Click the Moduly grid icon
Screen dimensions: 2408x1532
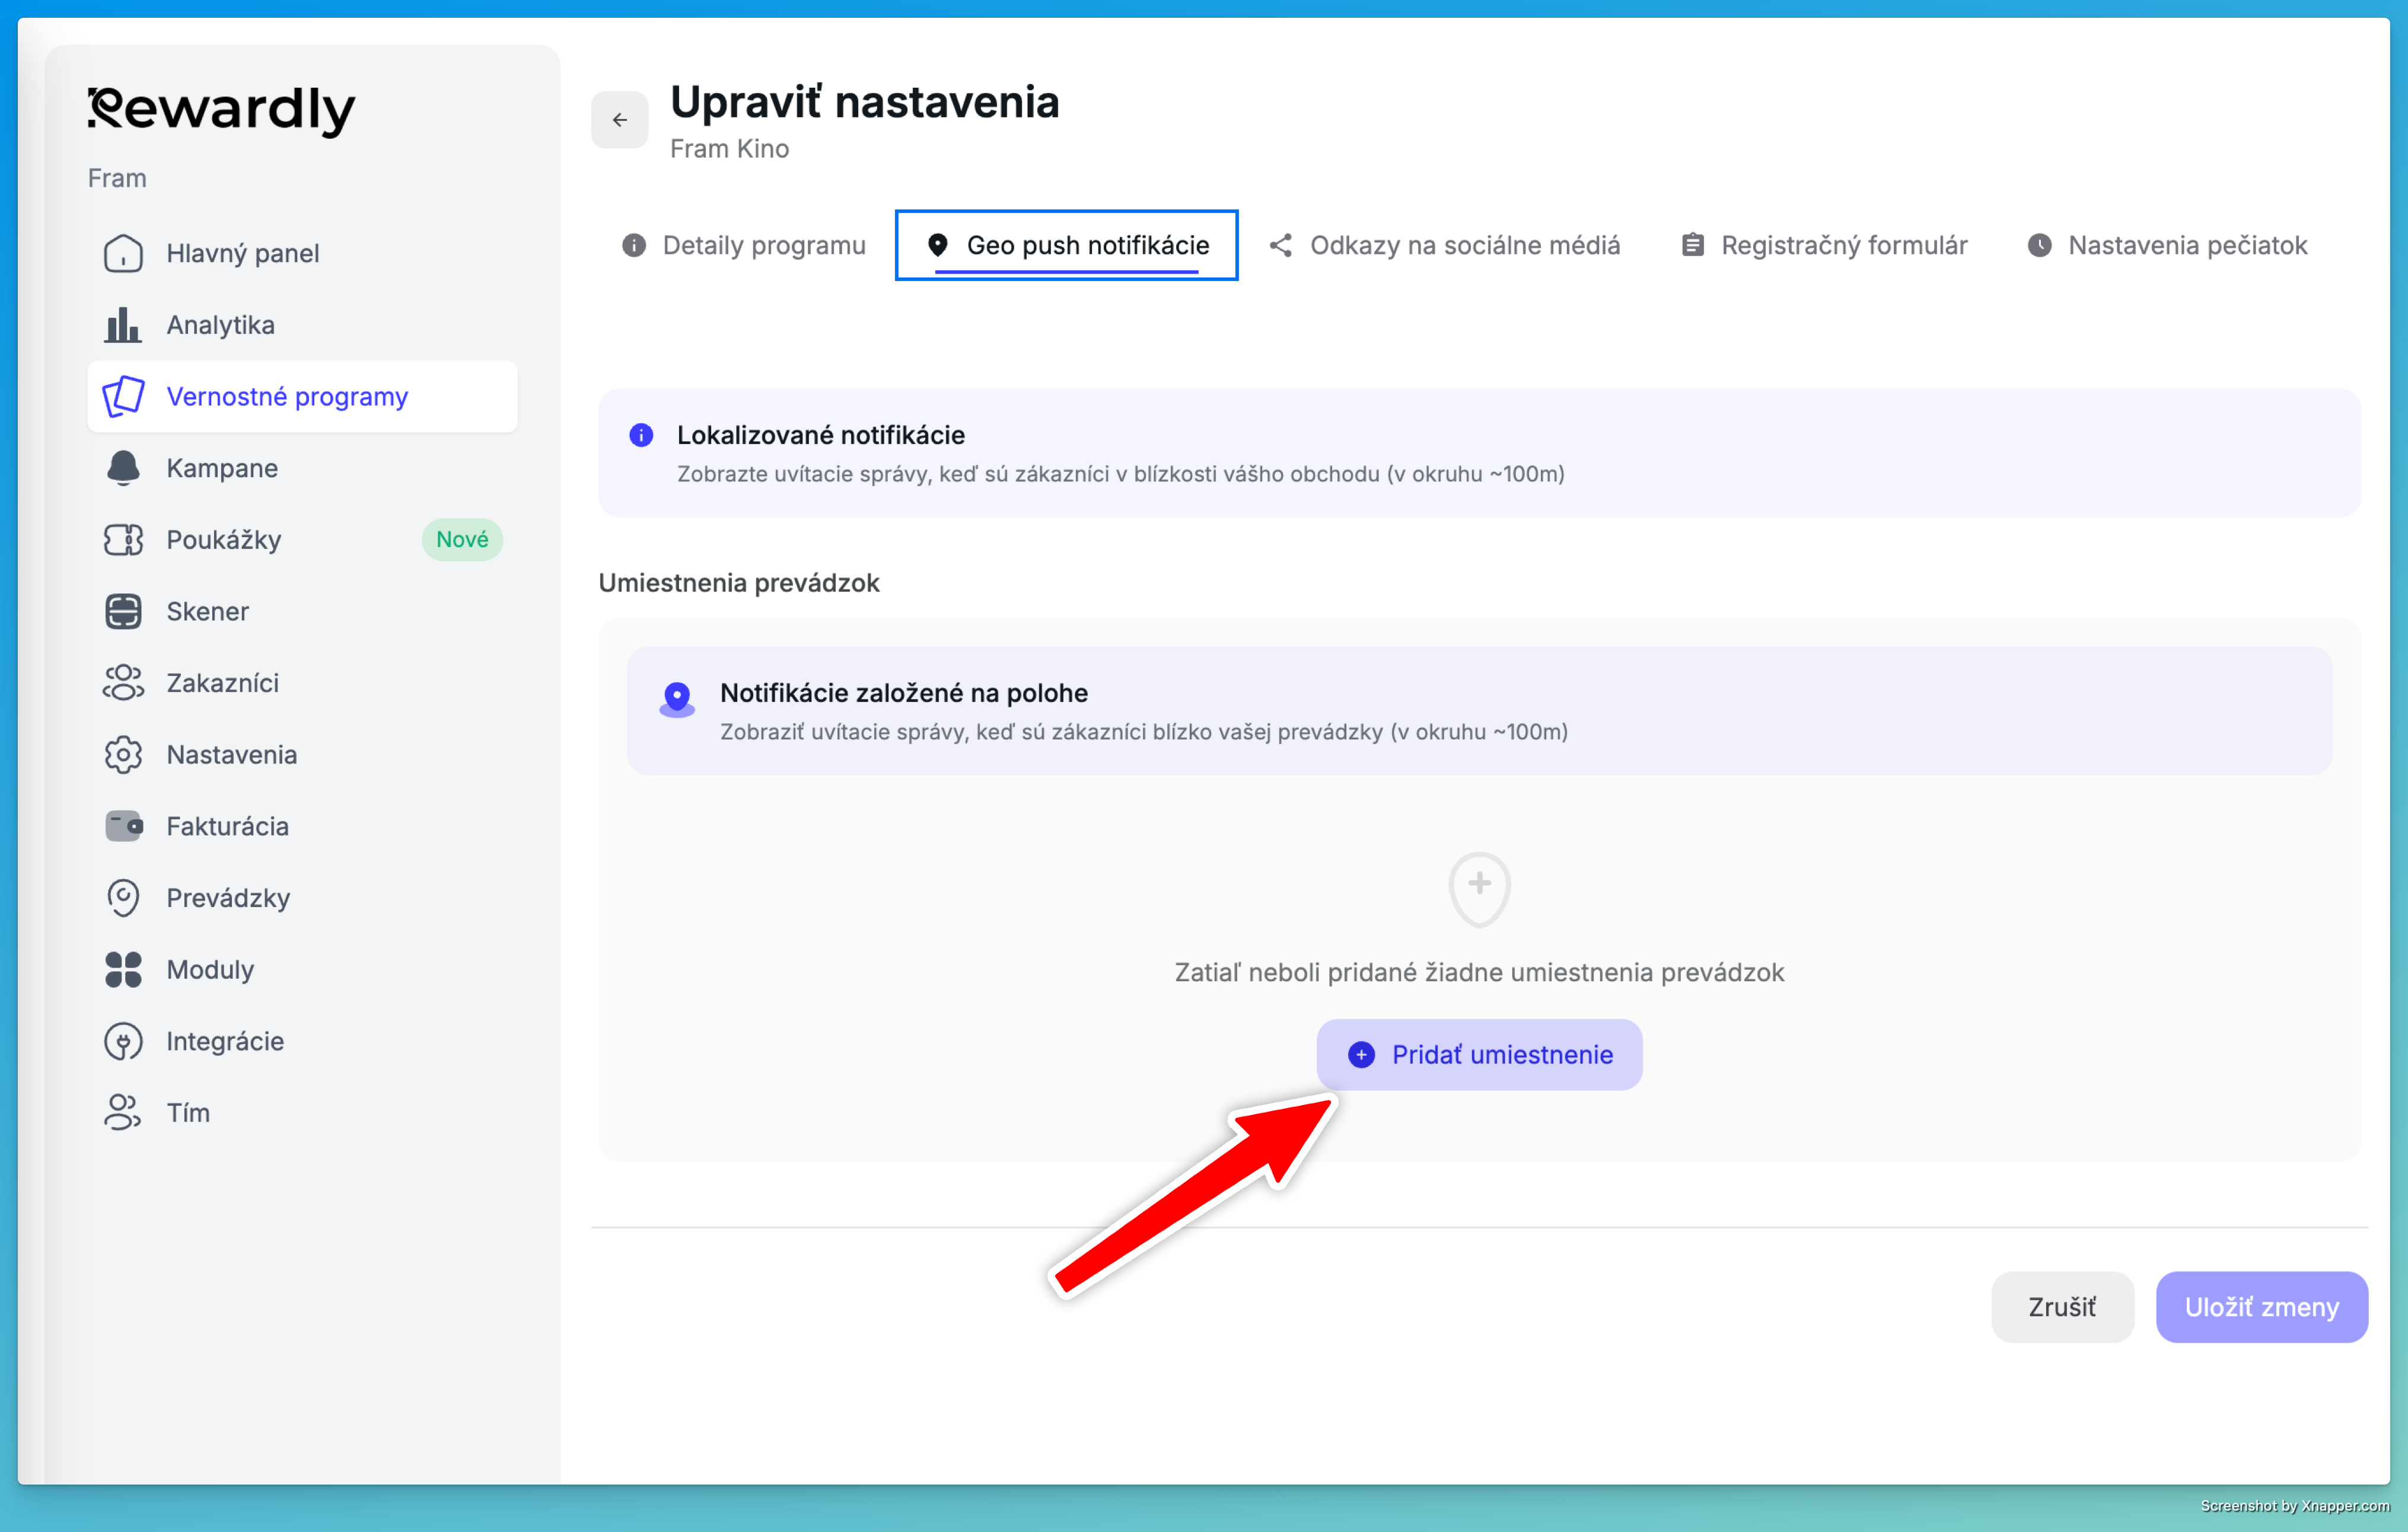[x=123, y=969]
